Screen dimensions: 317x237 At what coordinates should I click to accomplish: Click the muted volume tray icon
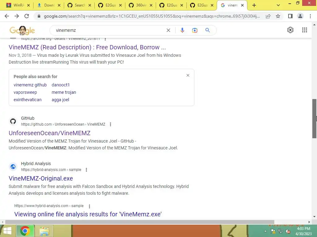point(288,231)
